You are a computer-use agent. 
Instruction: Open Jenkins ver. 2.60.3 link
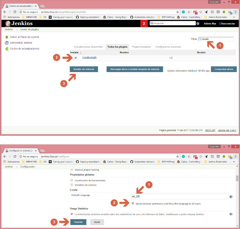point(227,130)
